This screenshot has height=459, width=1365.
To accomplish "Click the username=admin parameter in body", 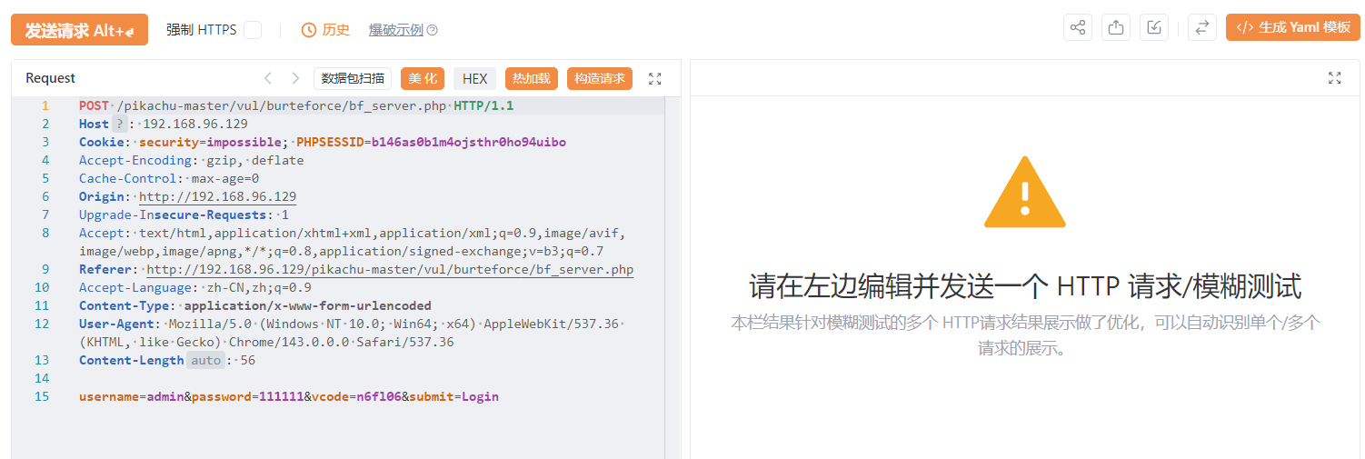I will point(132,396).
